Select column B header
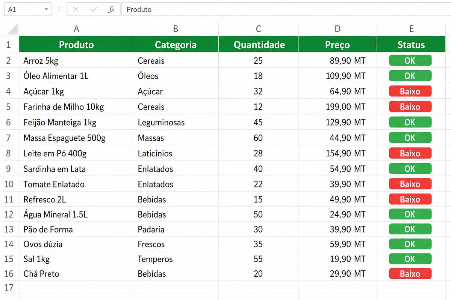 coord(176,29)
